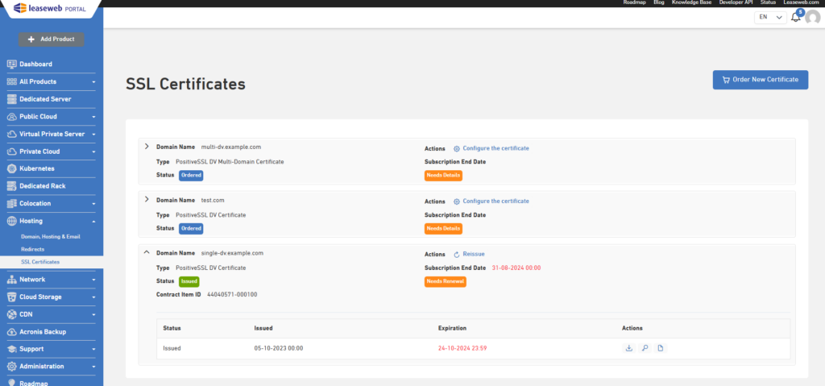Expand the multi-dv.example.com certificate row
The width and height of the screenshot is (825, 386).
[147, 147]
